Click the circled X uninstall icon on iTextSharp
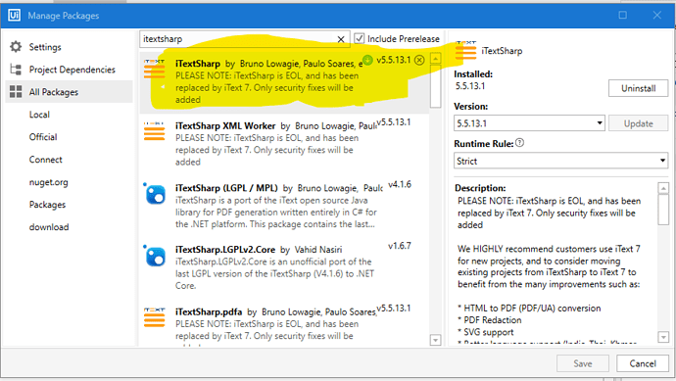Screen dimensions: 676x381 419,60
